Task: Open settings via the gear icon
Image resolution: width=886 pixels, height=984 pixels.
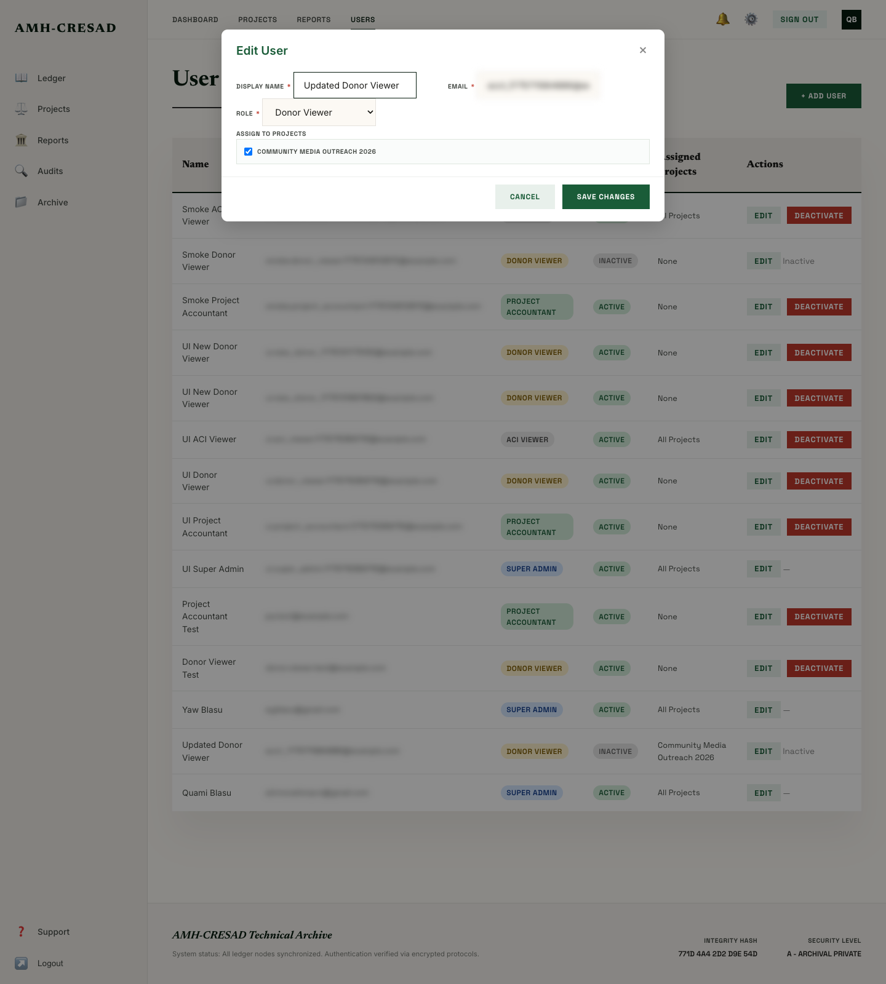Action: click(x=751, y=20)
